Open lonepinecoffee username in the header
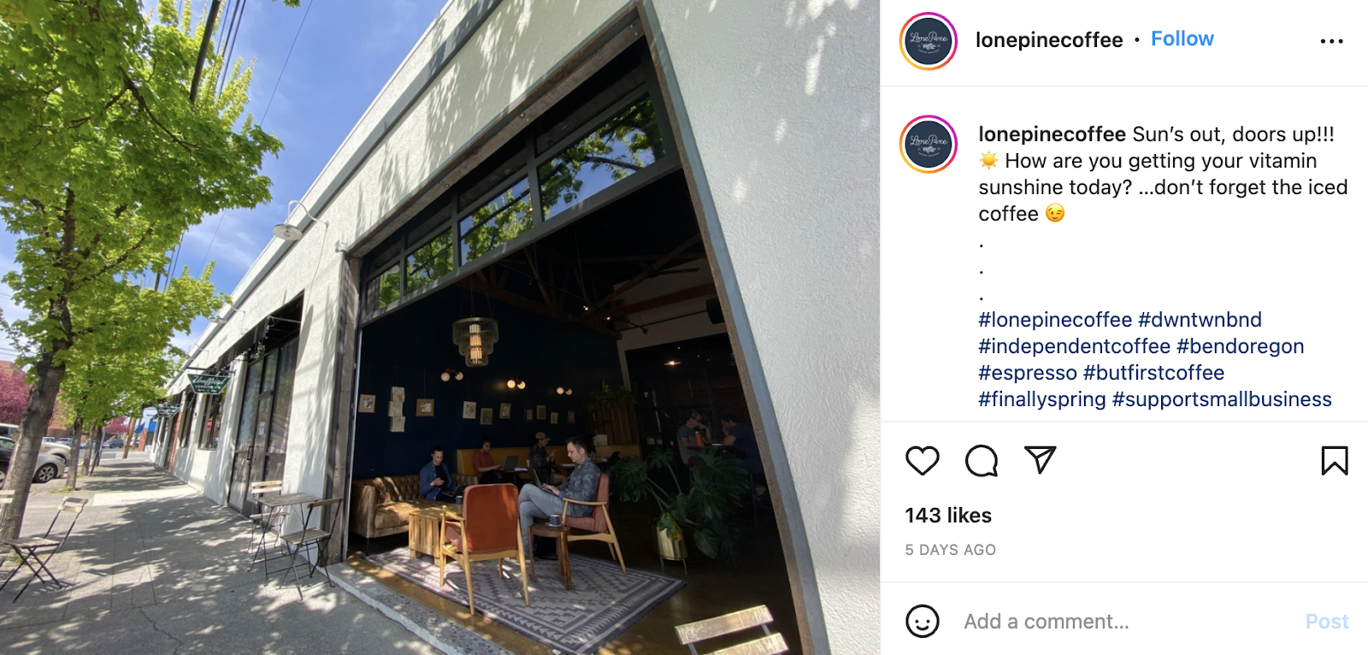 [x=1049, y=40]
